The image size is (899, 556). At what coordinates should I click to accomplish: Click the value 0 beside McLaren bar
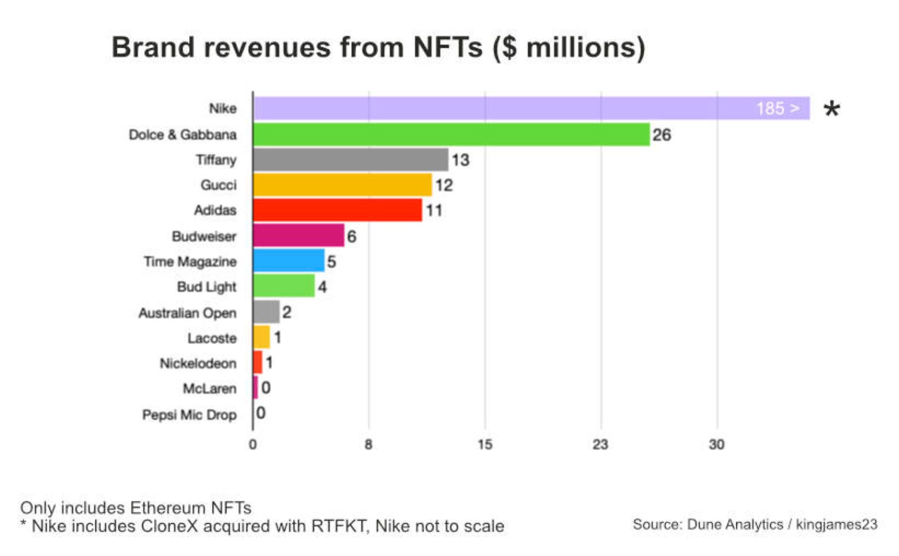pos(266,388)
